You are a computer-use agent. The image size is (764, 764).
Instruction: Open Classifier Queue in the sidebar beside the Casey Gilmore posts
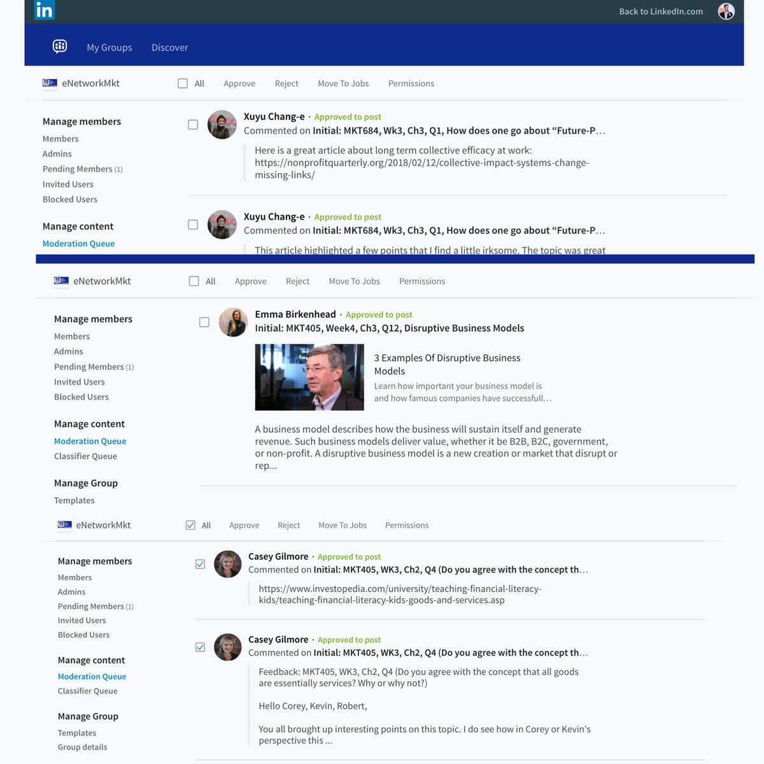pos(88,691)
